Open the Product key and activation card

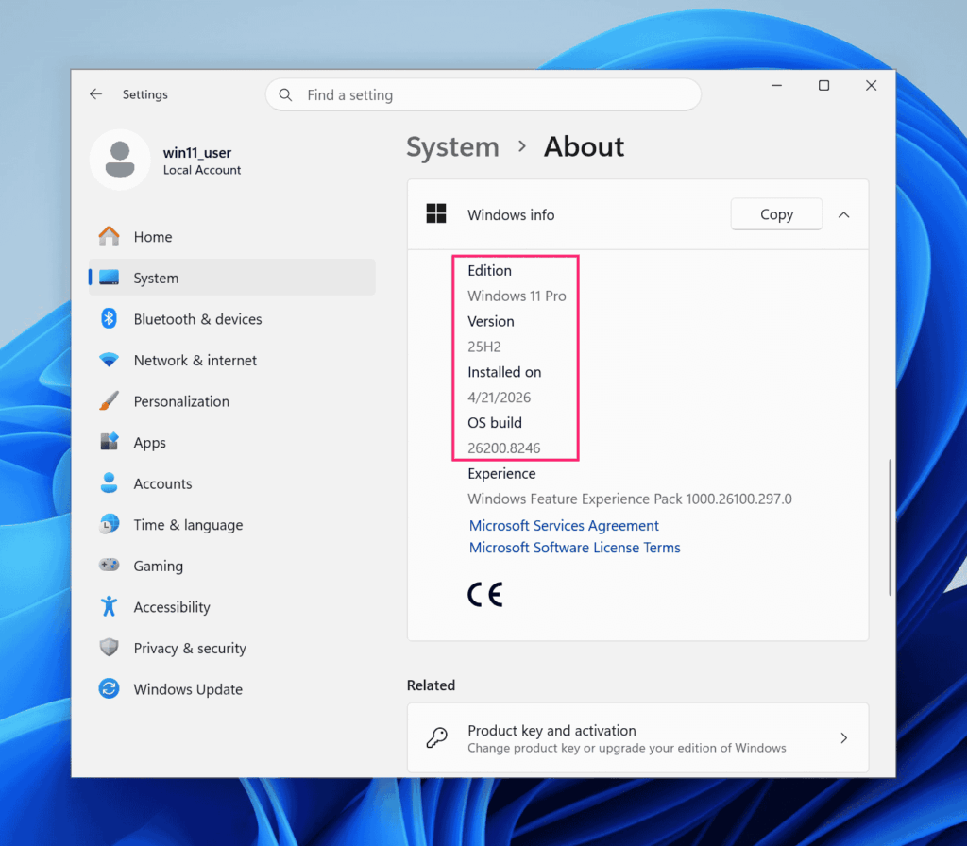(637, 738)
